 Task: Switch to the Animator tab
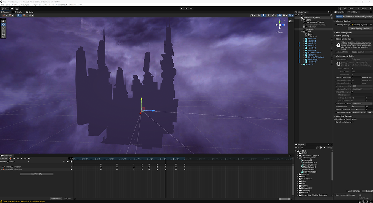pyautogui.click(x=18, y=12)
